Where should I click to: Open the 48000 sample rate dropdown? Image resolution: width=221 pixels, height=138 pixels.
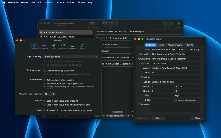[x=99, y=116]
